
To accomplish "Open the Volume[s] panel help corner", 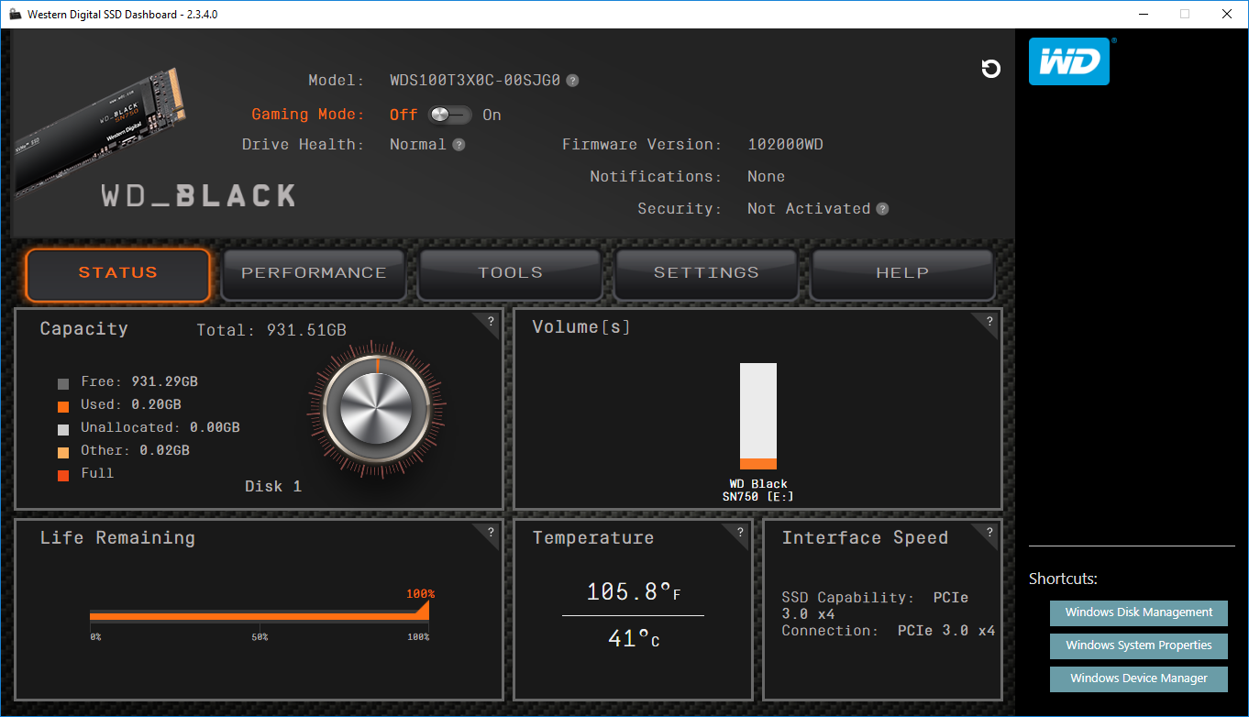I will coord(989,322).
